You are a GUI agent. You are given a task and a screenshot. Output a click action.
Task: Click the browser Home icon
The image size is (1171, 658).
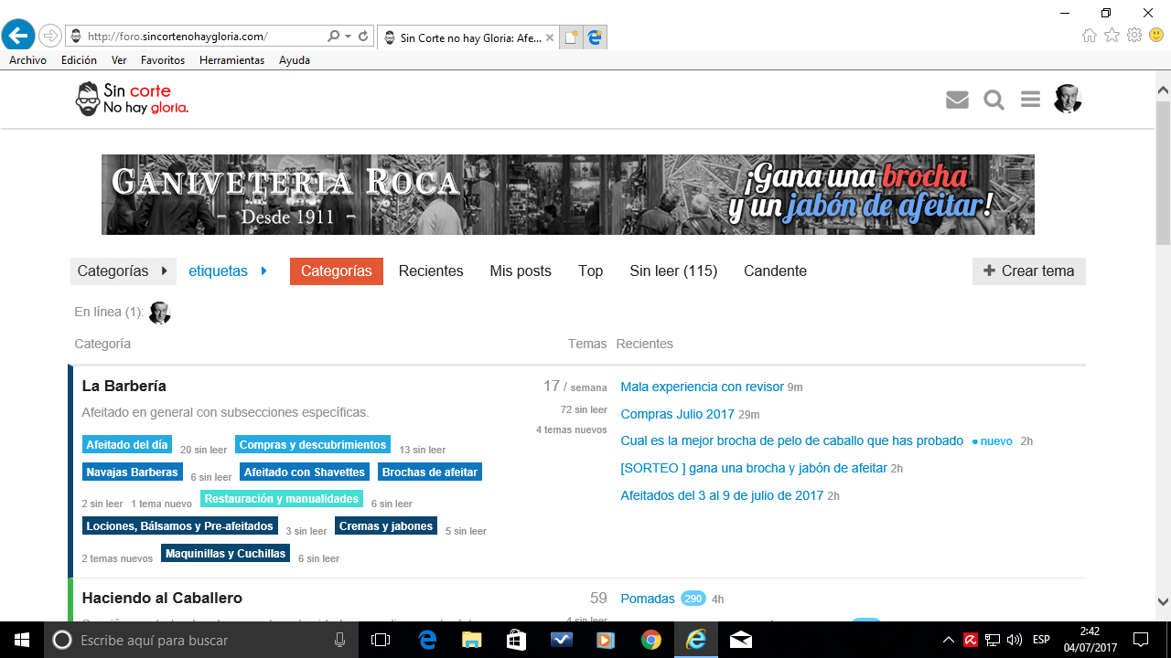1089,36
